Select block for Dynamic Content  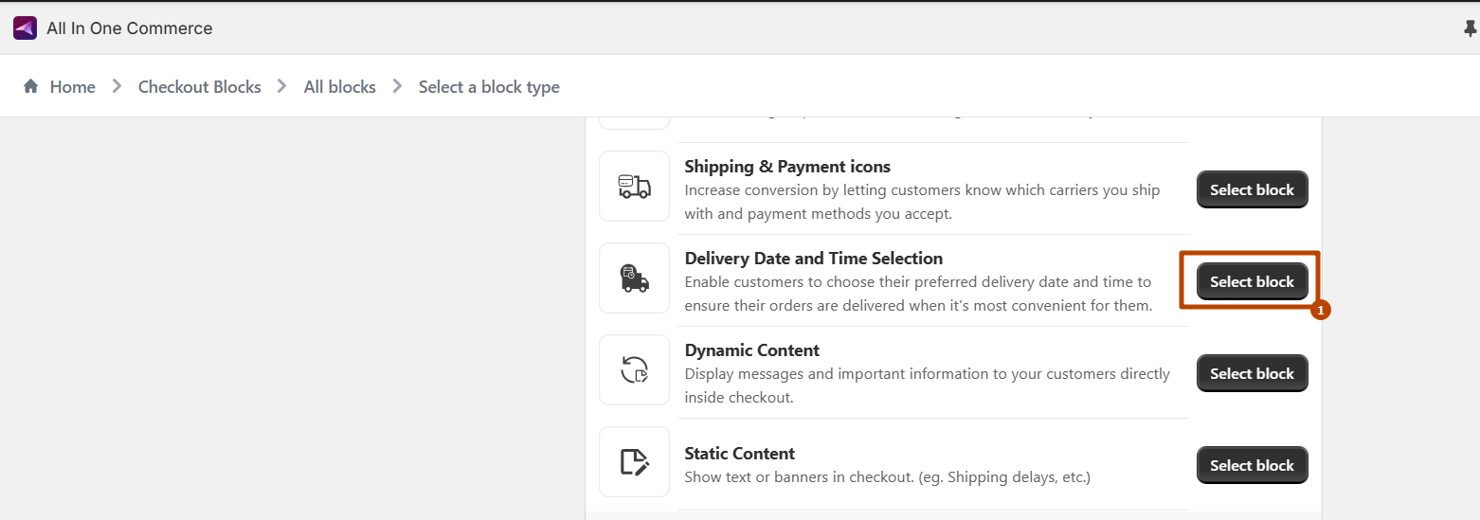click(x=1252, y=373)
